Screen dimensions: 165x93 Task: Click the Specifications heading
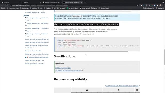click(64, 56)
